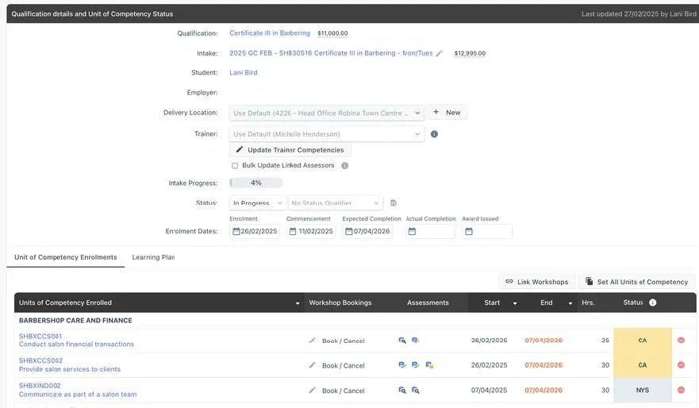Open the SHBXCCS002 unit link
The height and width of the screenshot is (408, 699).
click(x=40, y=360)
